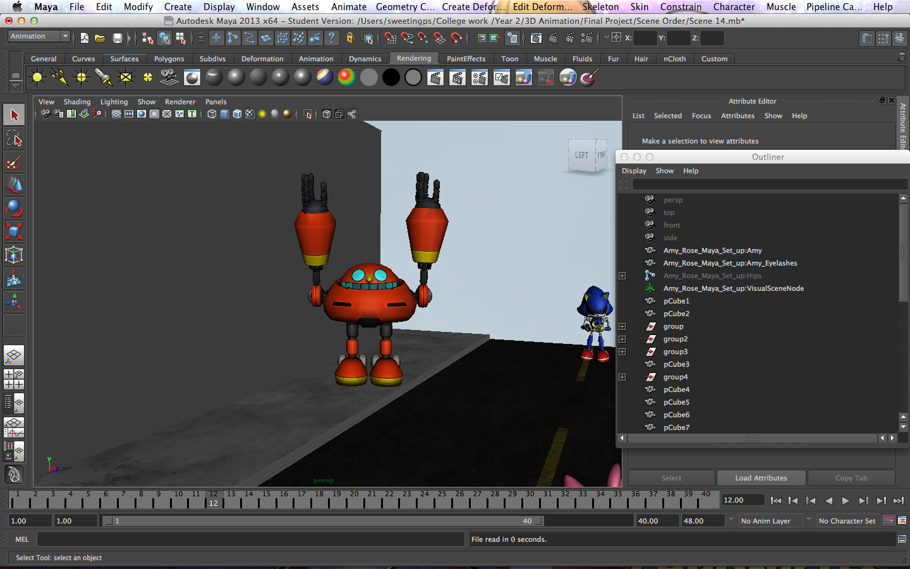Expand the group3 node in Outliner

pos(622,352)
